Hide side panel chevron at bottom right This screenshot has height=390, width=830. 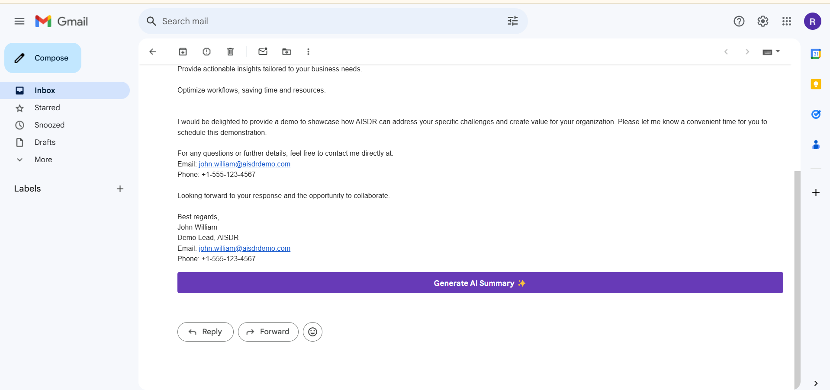click(x=816, y=383)
